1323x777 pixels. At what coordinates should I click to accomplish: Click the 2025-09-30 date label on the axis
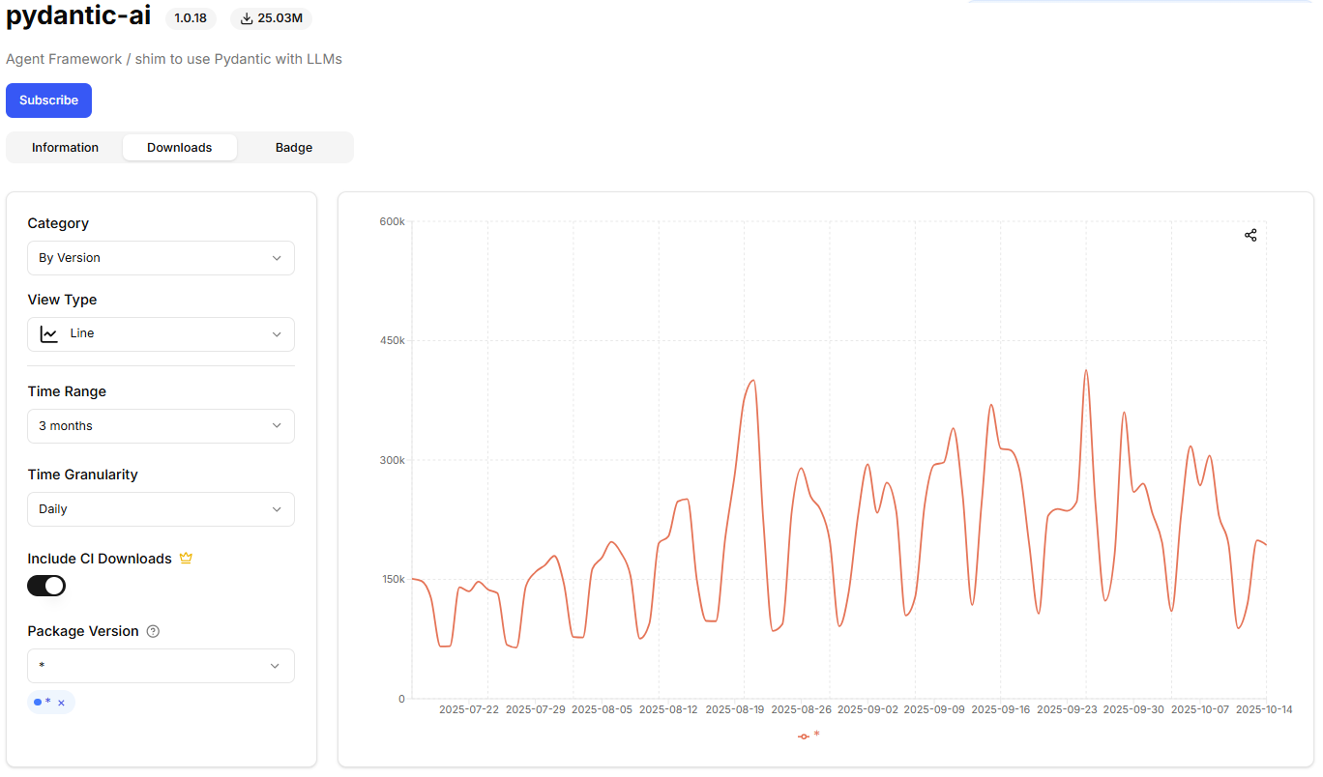pyautogui.click(x=1133, y=709)
